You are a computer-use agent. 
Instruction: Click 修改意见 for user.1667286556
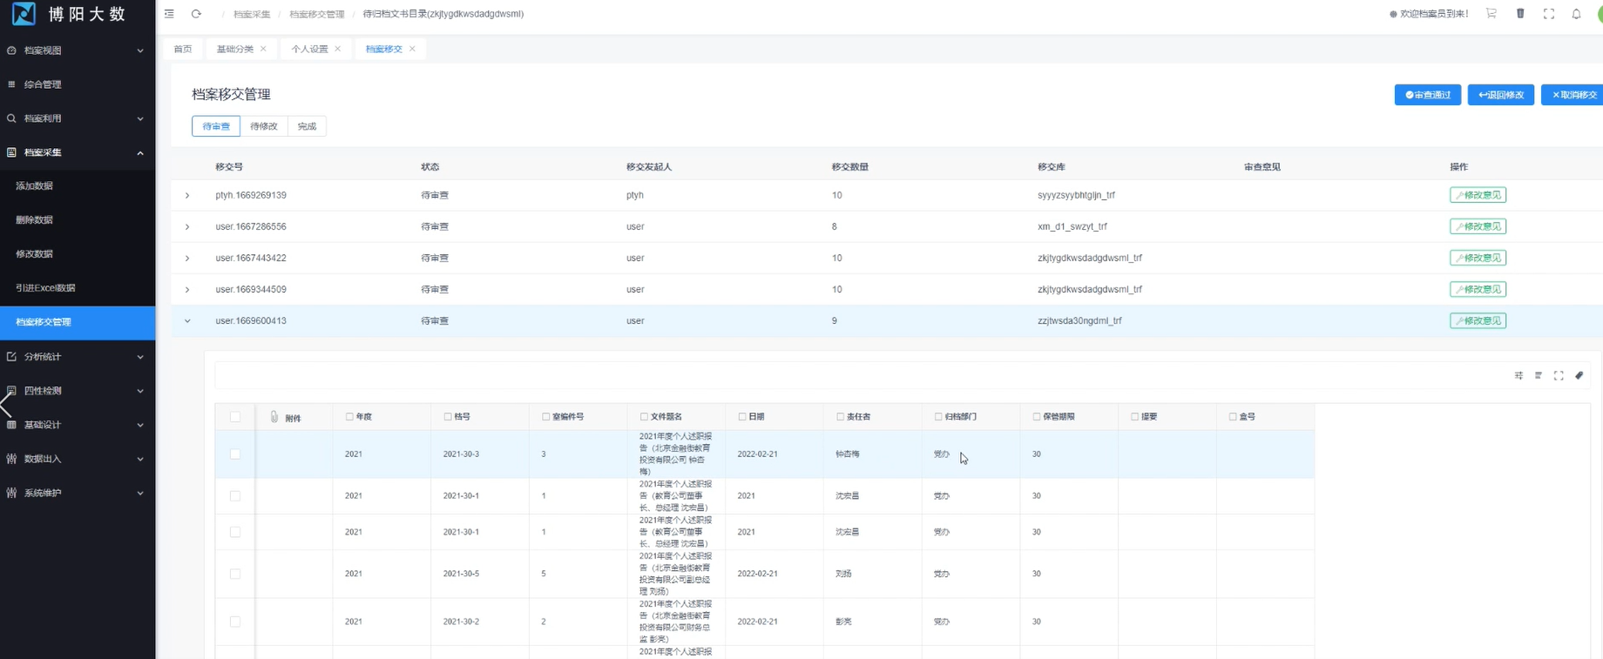coord(1478,226)
